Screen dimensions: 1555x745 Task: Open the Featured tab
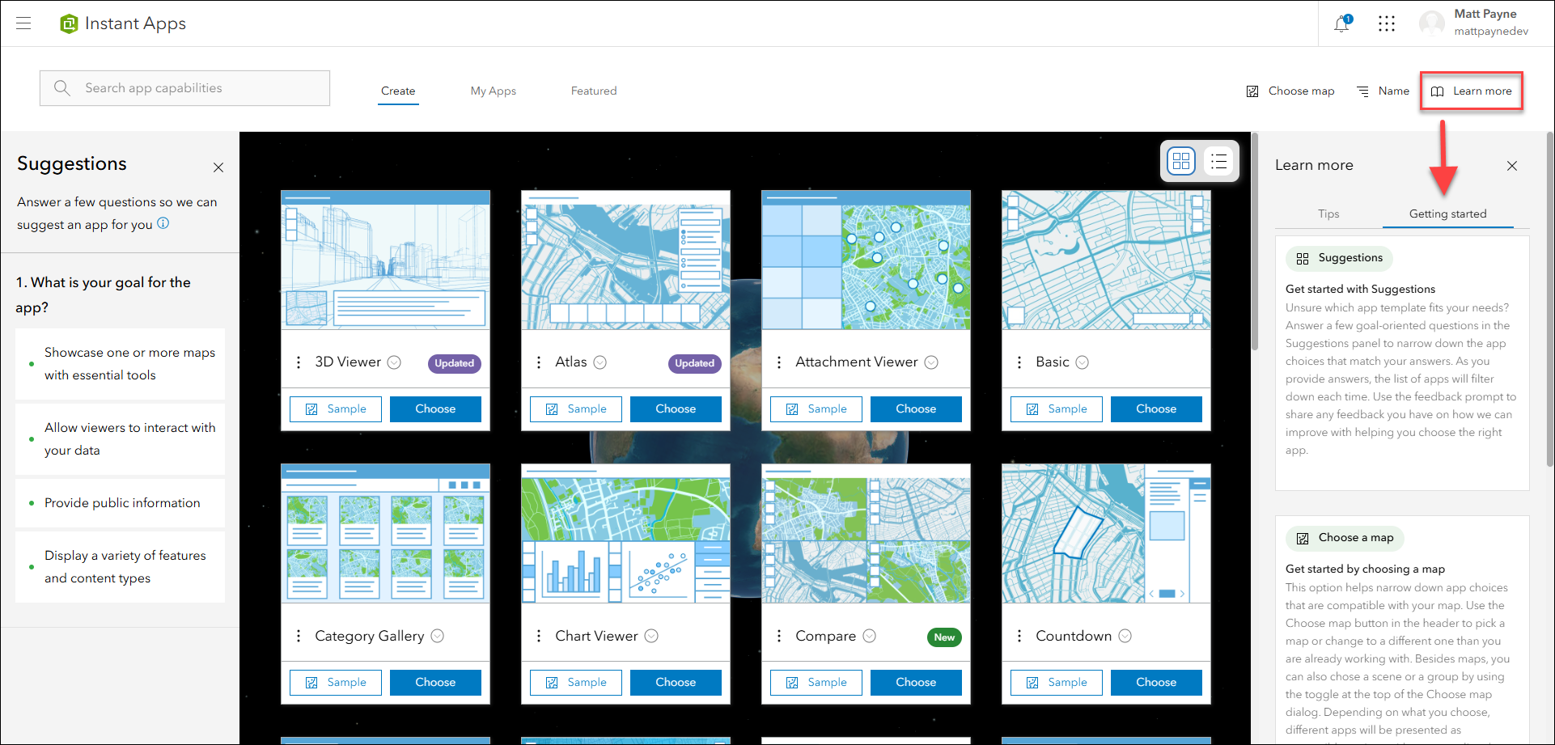click(x=594, y=91)
